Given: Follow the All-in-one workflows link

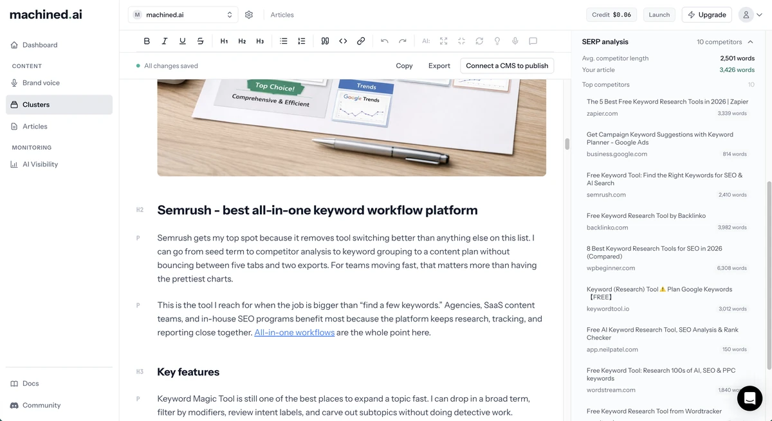Looking at the screenshot, I should [295, 332].
